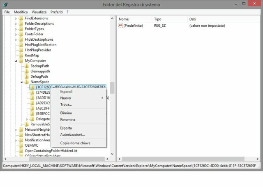This screenshot has width=263, height=187.
Task: Select the BackupPath folder icon
Action: click(x=26, y=66)
